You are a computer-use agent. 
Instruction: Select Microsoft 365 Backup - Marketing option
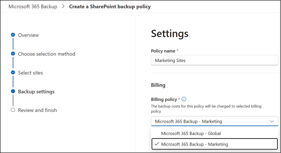214,144
